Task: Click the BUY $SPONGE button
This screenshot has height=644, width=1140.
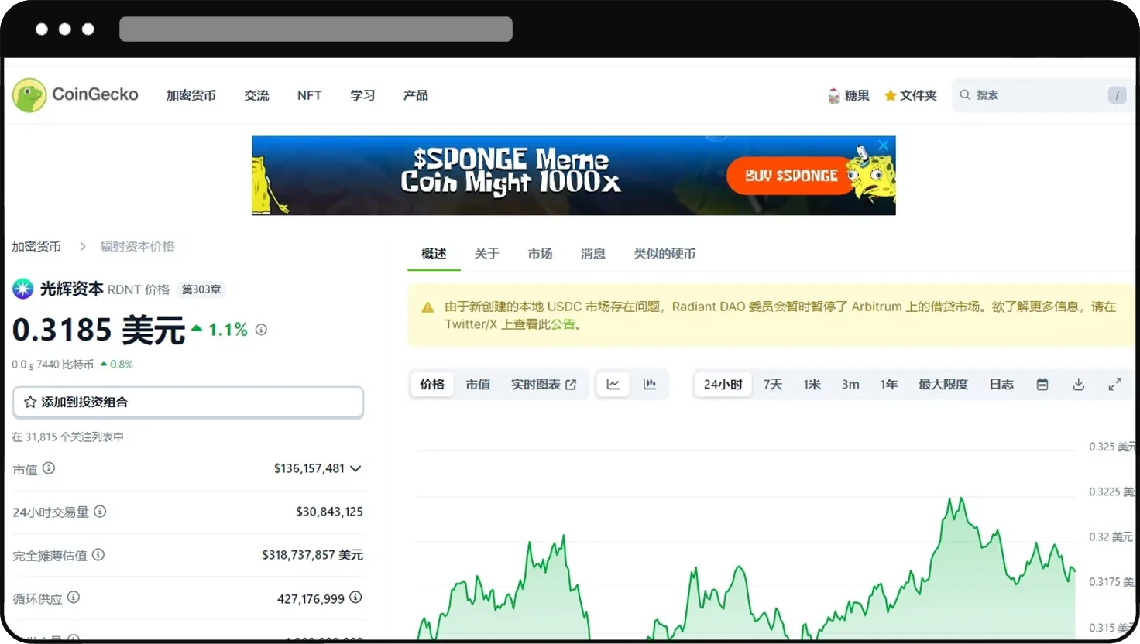Action: [x=791, y=176]
